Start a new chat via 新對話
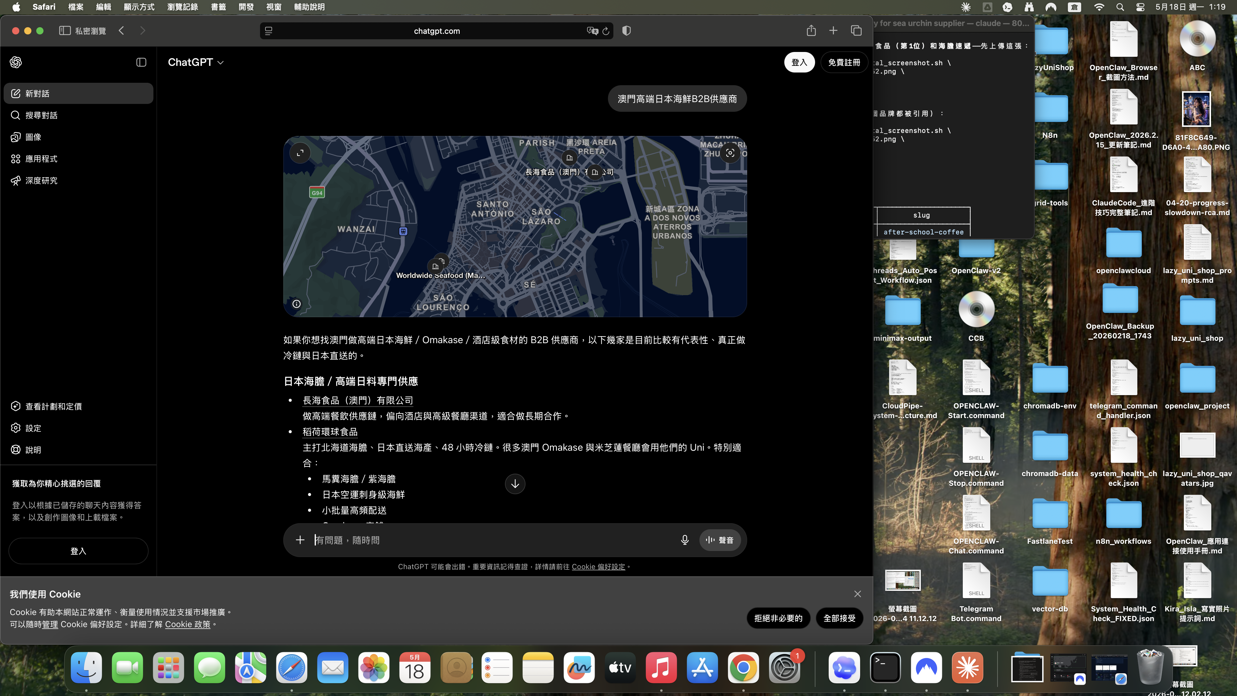The image size is (1237, 696). click(x=78, y=93)
